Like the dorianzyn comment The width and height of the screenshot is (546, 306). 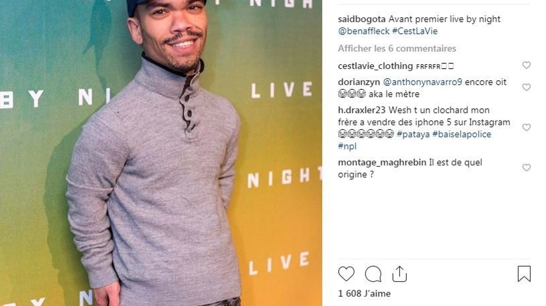526,87
